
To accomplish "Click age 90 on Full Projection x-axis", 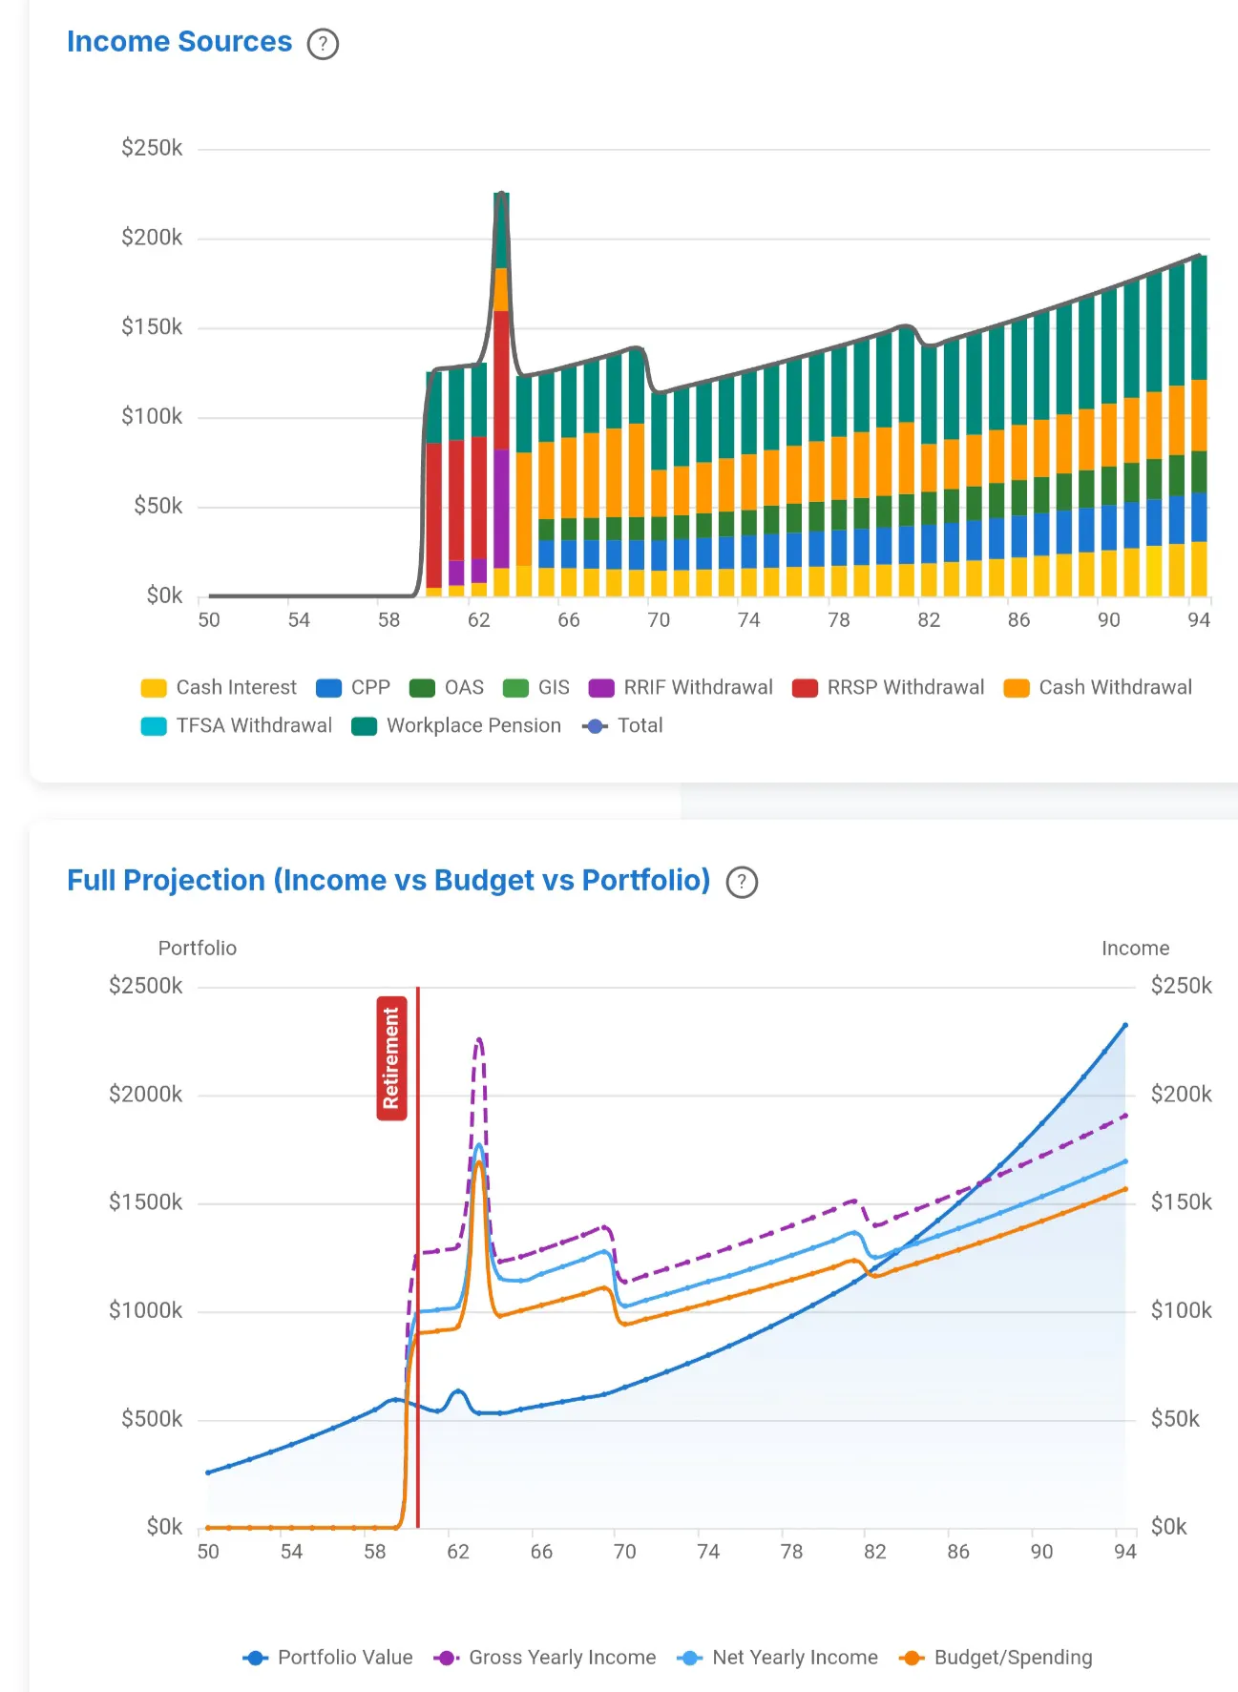I will point(1041,1552).
